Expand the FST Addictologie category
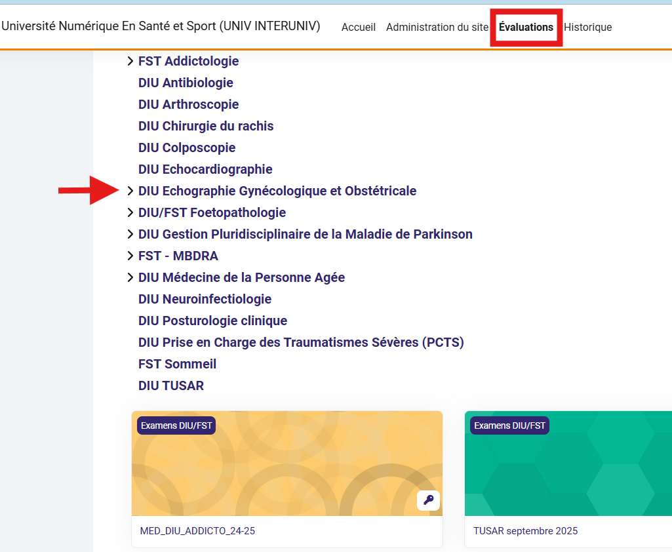Viewport: 672px width, 552px height. 130,62
